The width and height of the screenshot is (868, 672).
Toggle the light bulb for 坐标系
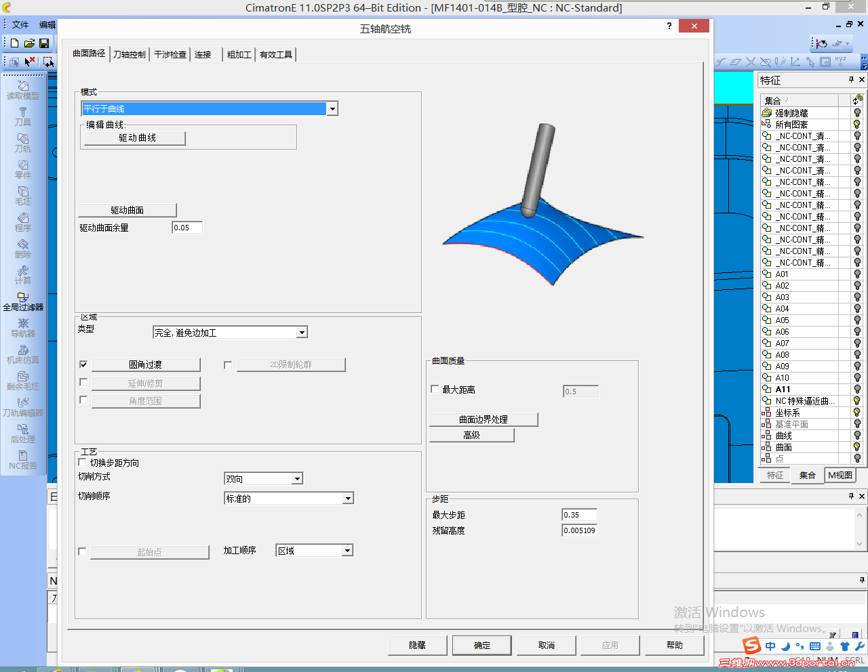(x=857, y=413)
